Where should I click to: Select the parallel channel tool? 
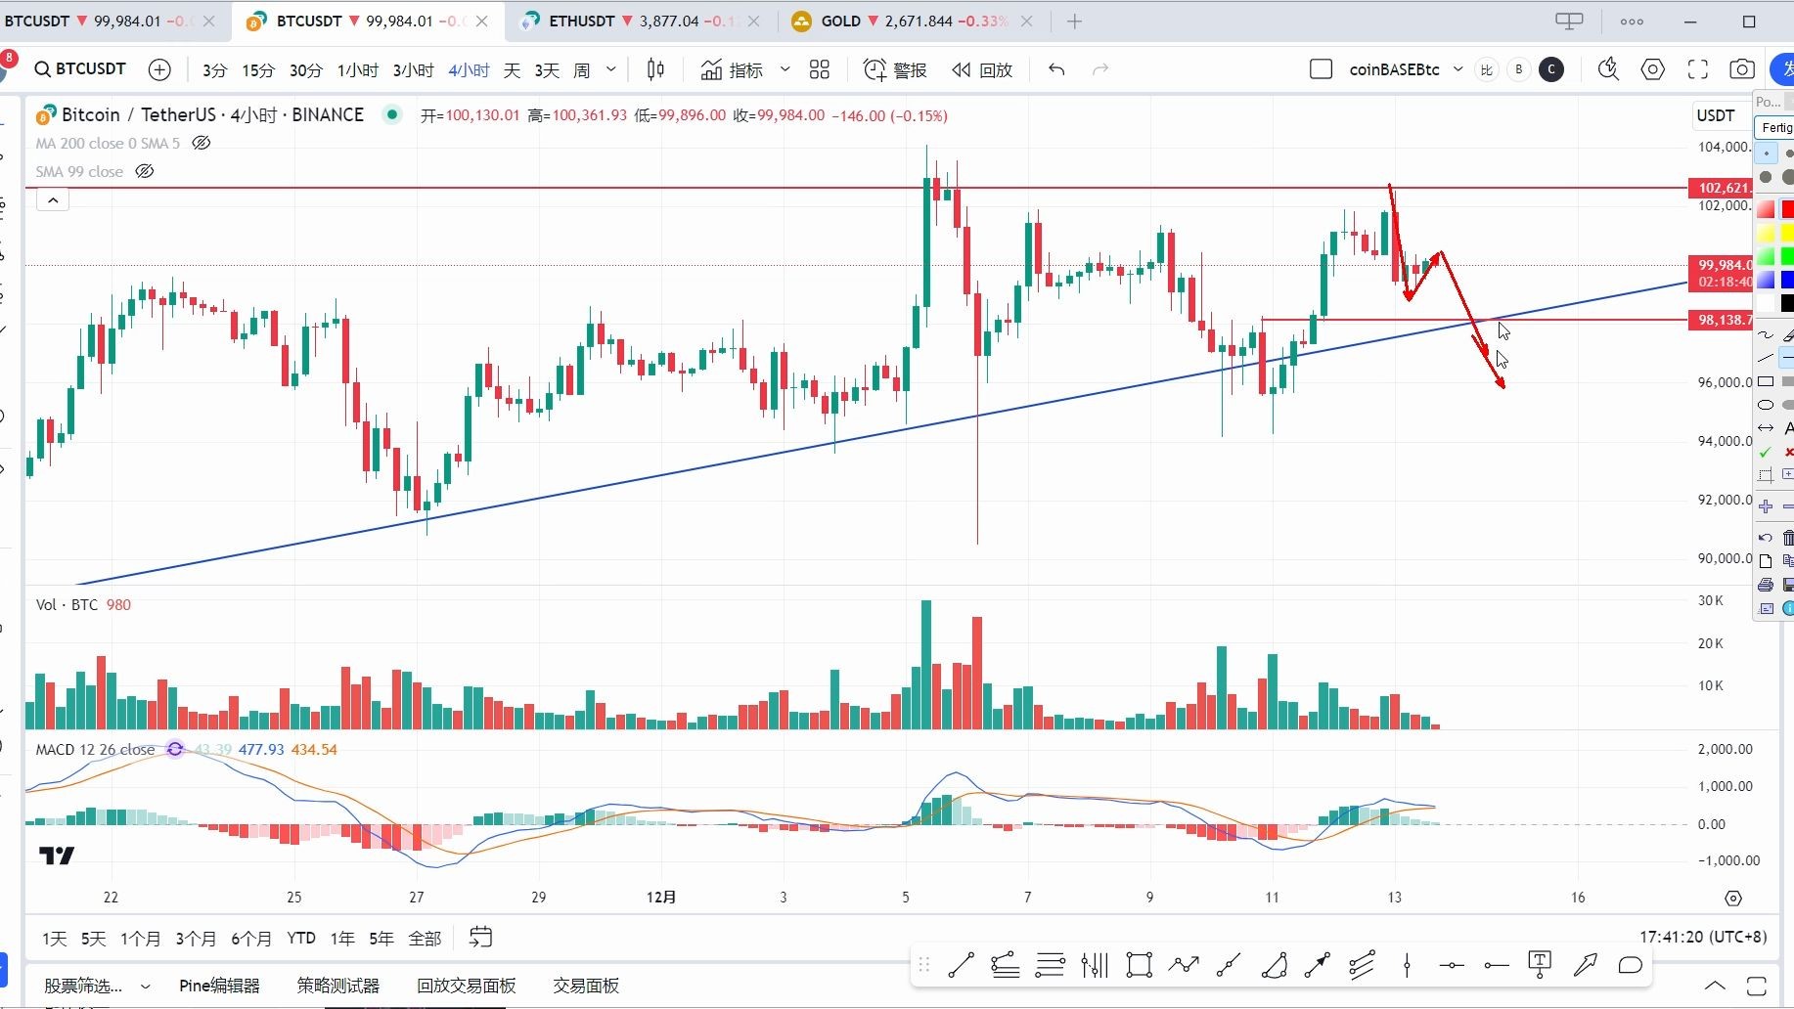coord(1362,966)
